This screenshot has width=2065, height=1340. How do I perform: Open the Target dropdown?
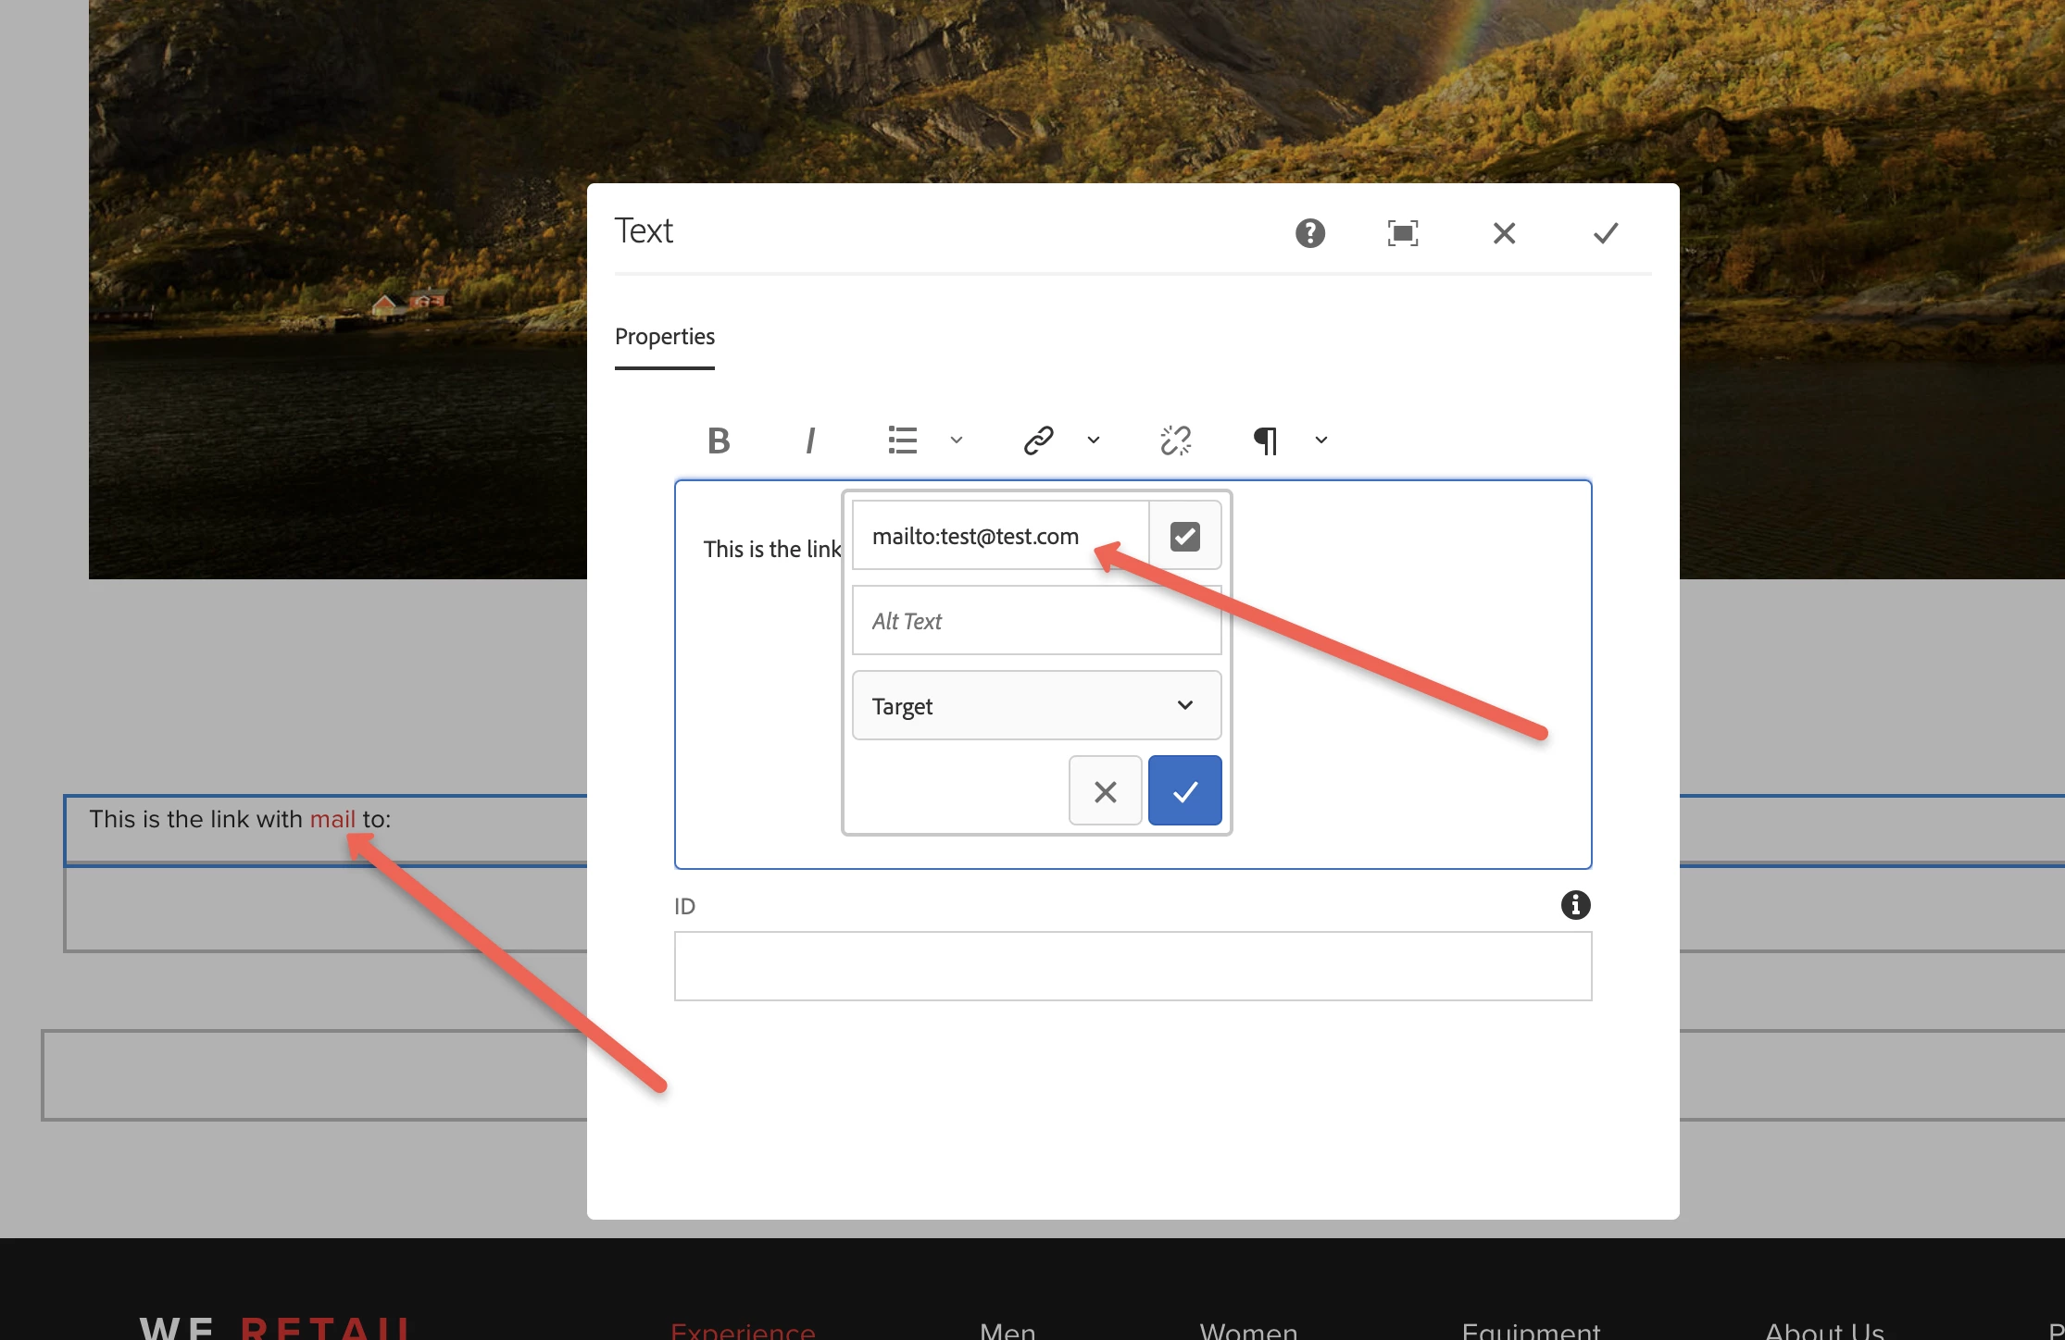point(1036,705)
